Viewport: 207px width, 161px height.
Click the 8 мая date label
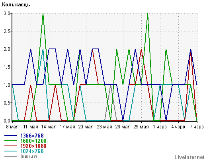click(x=12, y=127)
